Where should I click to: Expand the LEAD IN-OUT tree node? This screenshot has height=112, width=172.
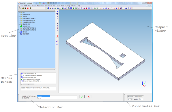pos(19,24)
